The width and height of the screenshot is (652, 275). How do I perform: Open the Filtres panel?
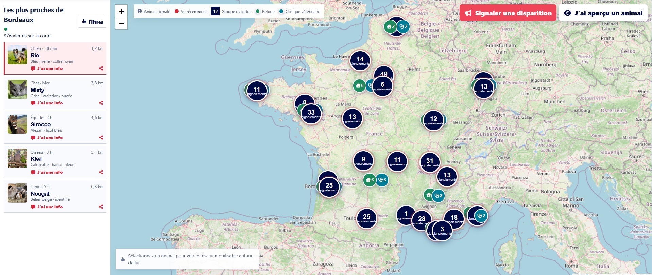tap(92, 22)
